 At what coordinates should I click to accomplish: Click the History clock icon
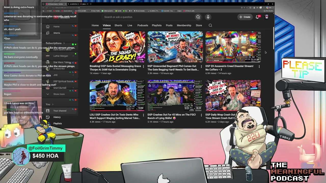pyautogui.click(x=48, y=117)
